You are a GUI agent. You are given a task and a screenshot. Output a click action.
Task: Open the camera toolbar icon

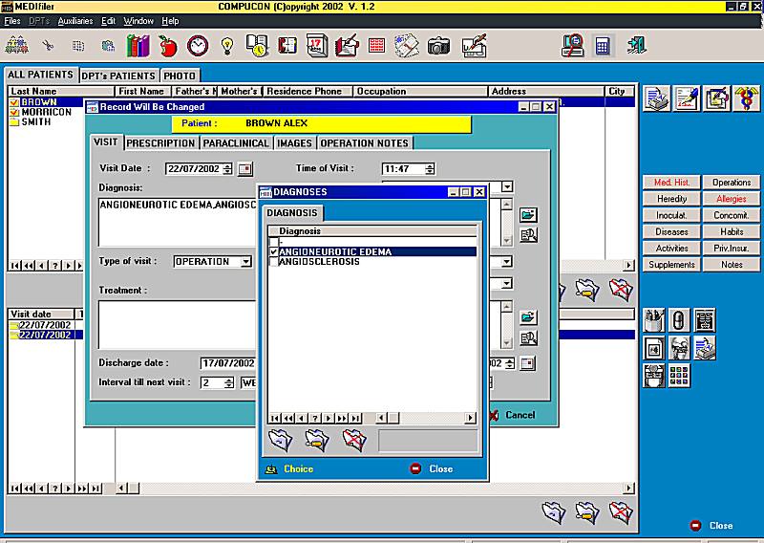(438, 46)
